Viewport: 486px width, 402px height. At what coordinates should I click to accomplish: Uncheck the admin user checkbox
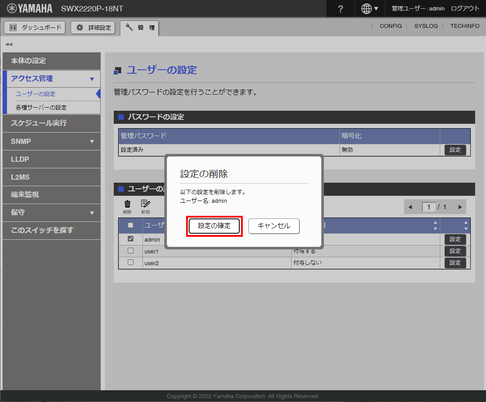click(130, 239)
